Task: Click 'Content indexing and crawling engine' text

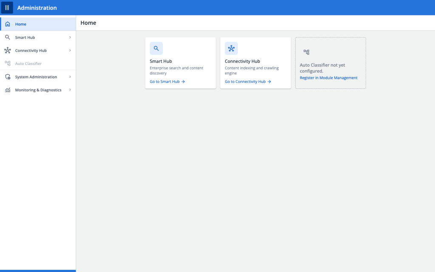Action: (251, 71)
